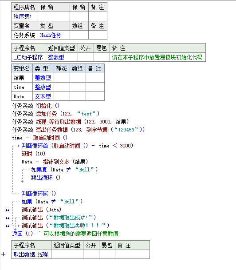The width and height of the screenshot is (236, 270).
Task: Click the 判断循环首 loop flow arrow
Action: point(19,146)
